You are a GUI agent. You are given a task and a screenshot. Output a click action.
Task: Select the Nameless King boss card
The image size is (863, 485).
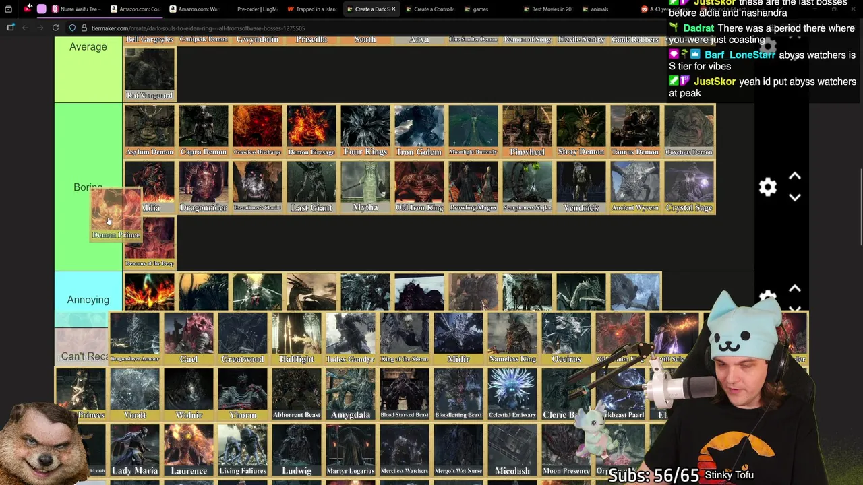point(512,338)
